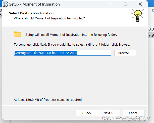Viewport: 154px width, 123px height.
Task: Click the 'Setup - Moment of Inspiration' window title
Action: coord(34,4)
